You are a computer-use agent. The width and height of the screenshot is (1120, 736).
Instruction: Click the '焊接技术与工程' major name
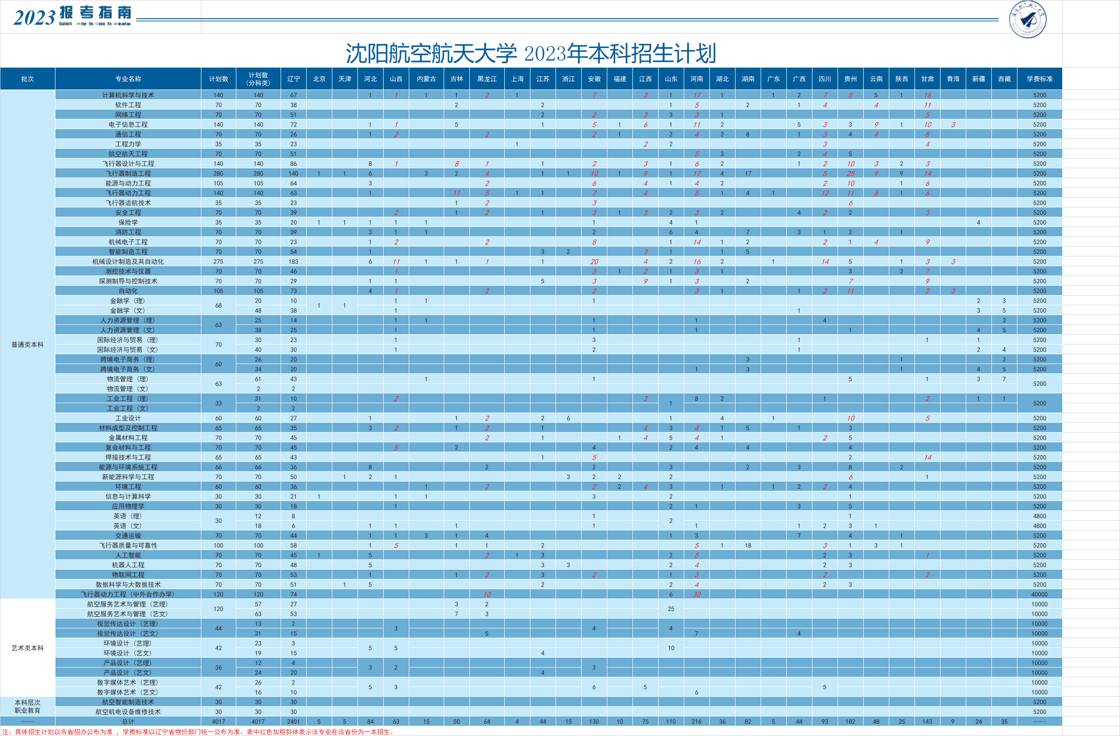128,457
